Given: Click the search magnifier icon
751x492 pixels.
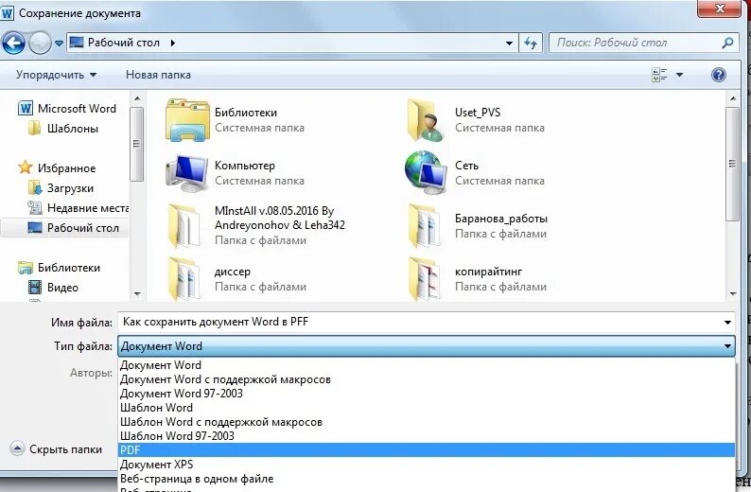Looking at the screenshot, I should (727, 43).
